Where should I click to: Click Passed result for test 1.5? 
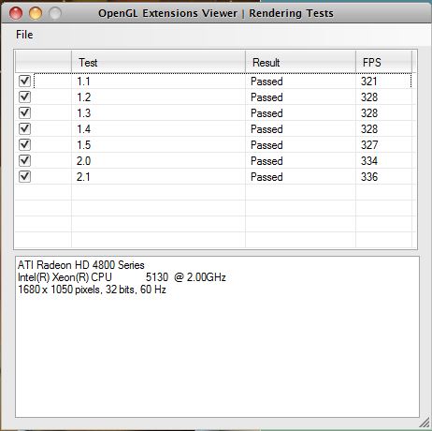tap(266, 145)
